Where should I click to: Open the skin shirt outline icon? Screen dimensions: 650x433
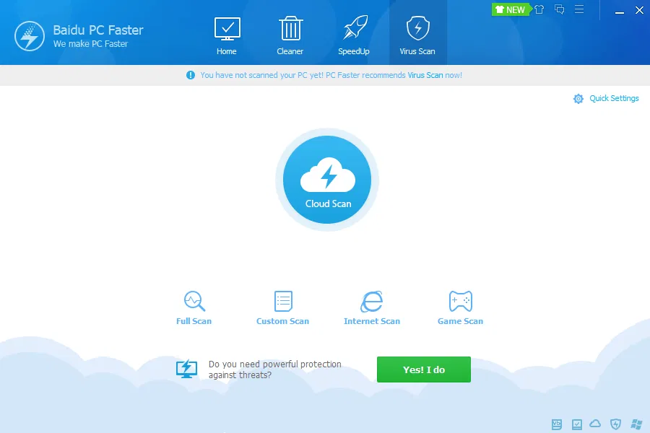tap(539, 9)
